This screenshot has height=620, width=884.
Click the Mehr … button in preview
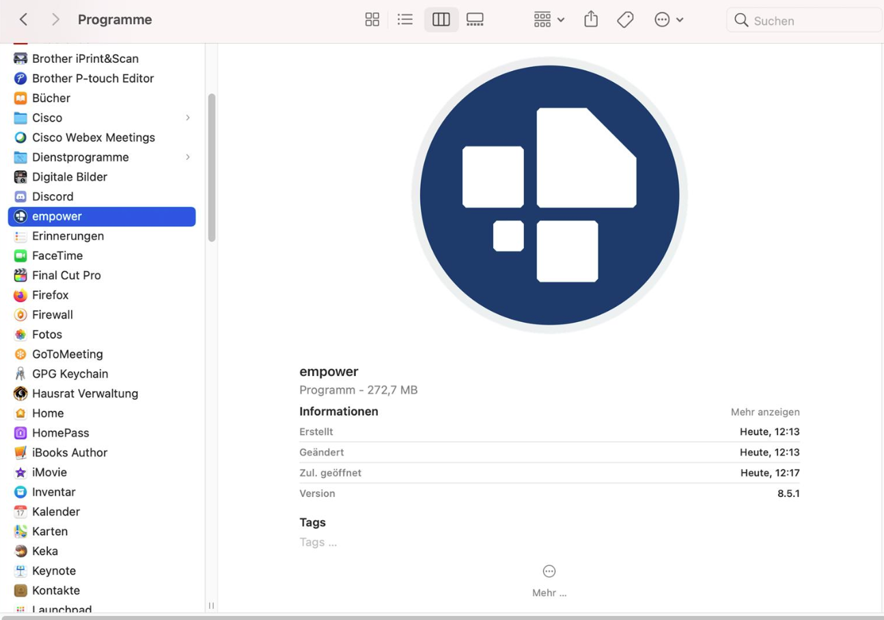coord(549,581)
